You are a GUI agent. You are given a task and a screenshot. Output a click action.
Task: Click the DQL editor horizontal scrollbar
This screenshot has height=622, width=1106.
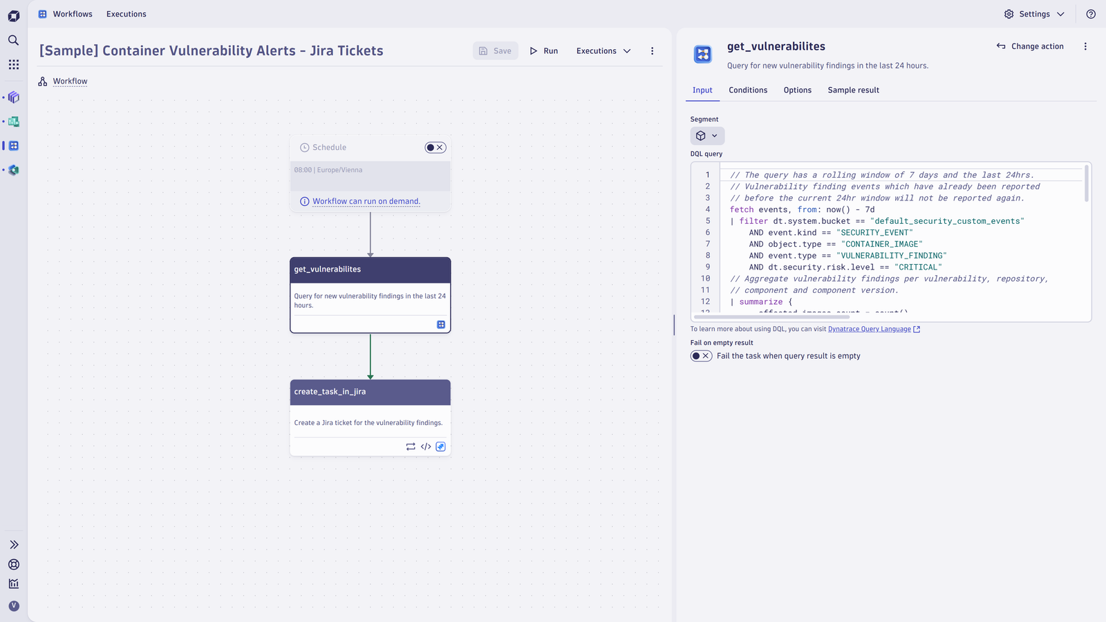pyautogui.click(x=771, y=317)
